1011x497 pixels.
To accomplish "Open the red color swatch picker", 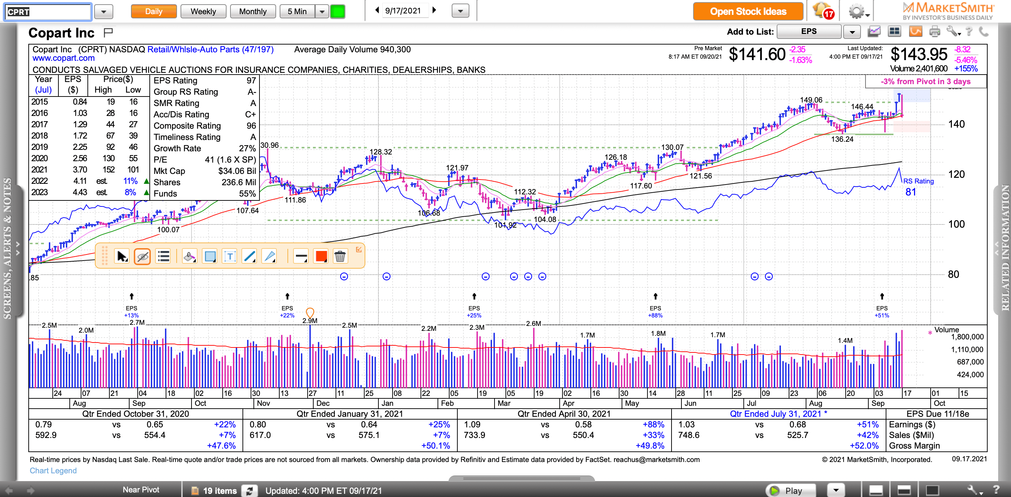I will [x=321, y=257].
